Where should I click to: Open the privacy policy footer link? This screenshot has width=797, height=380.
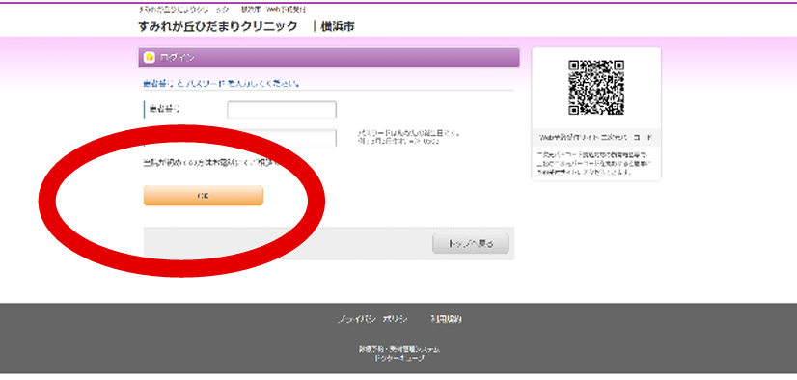click(372, 319)
